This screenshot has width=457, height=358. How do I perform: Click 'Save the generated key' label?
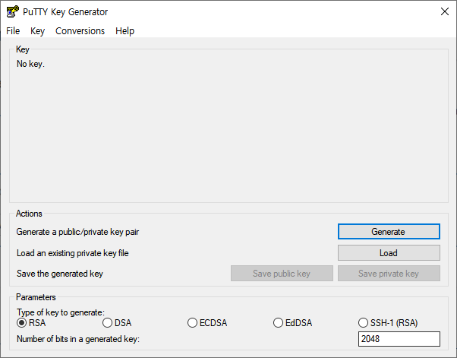click(x=60, y=274)
